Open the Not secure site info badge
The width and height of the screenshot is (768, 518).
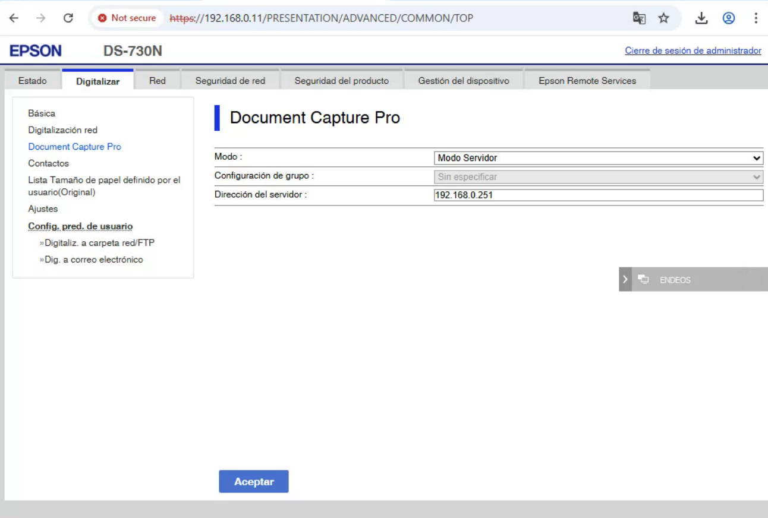pos(127,18)
